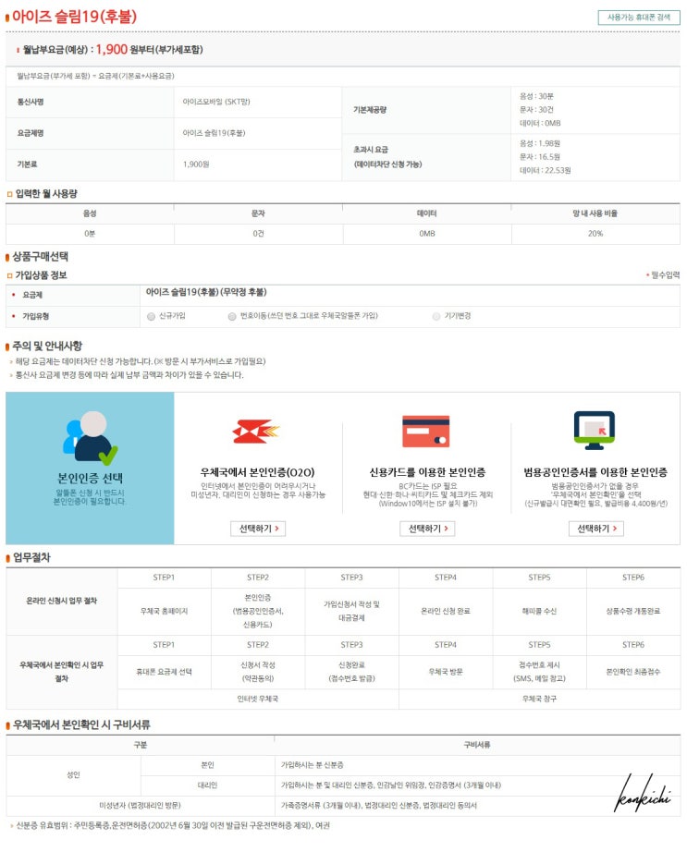Click the 휴대폰 요금제 선택 step cell

tap(165, 672)
